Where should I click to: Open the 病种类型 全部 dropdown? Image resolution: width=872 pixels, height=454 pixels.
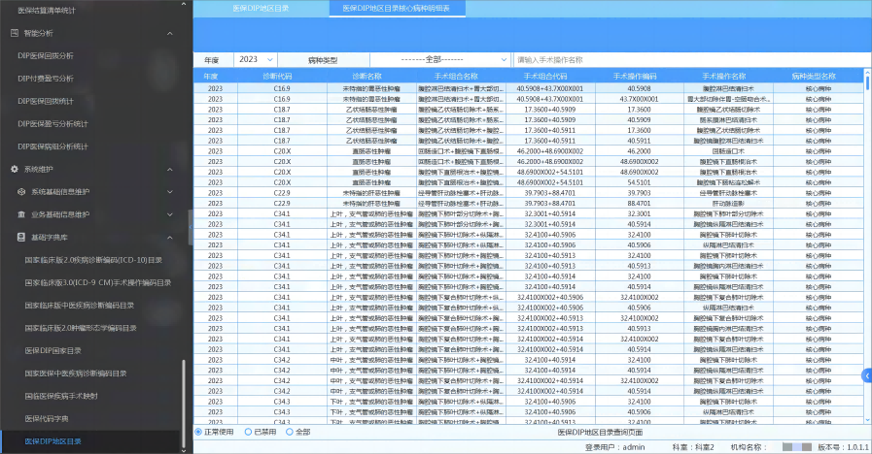(440, 59)
